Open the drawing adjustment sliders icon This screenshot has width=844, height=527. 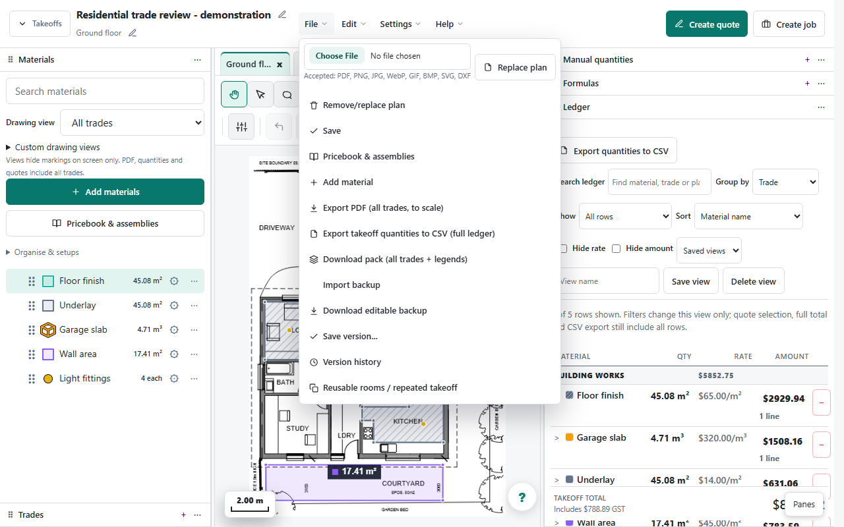(241, 126)
